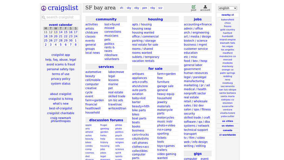Viewport: 284px width, 160px height.
Task: Expand the cl worldwide section
Action: [x=228, y=135]
